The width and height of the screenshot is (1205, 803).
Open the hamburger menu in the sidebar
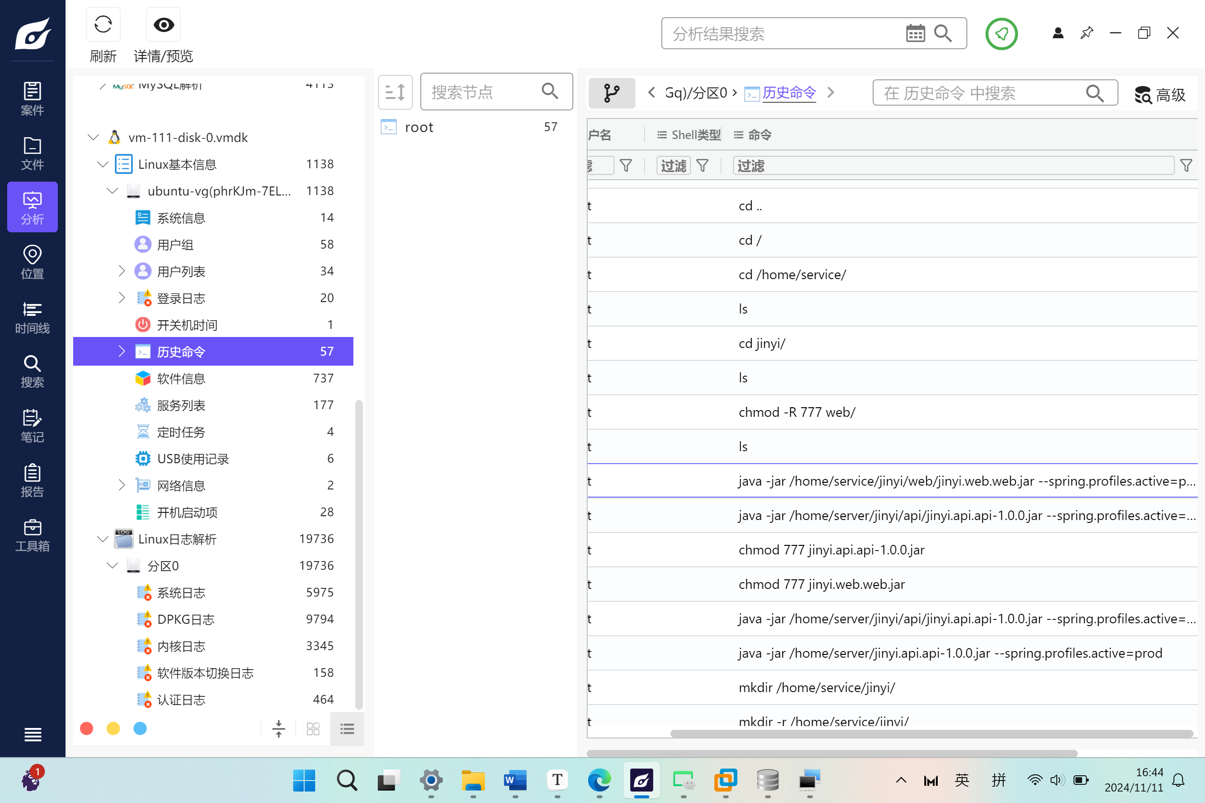[x=33, y=734]
